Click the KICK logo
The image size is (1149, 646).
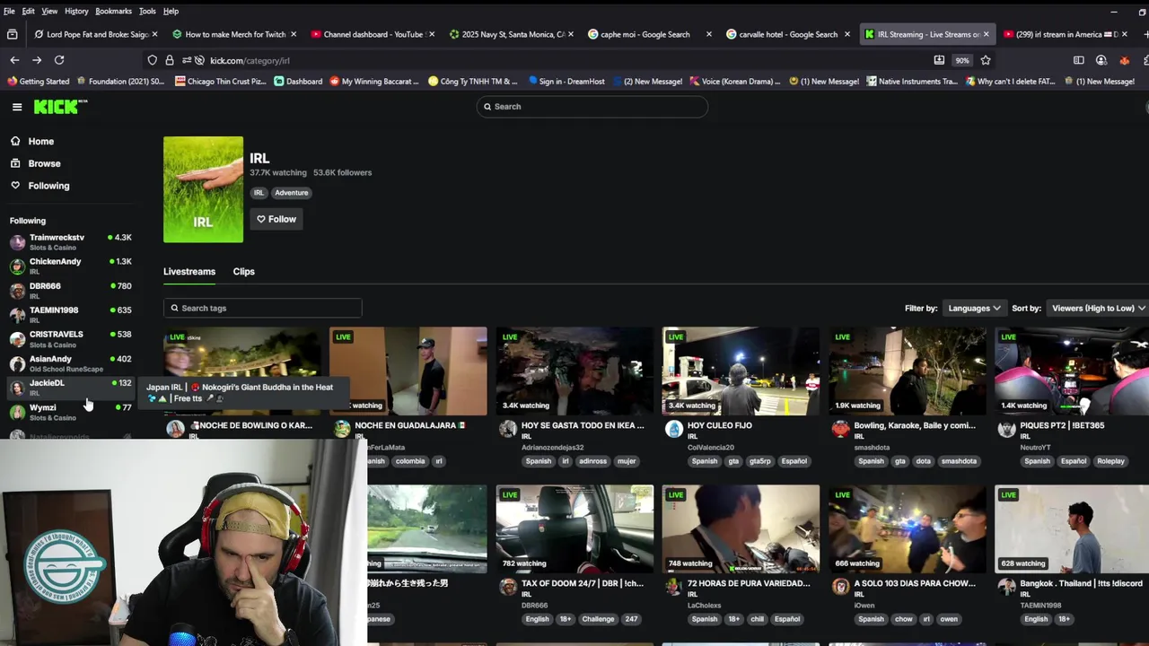click(x=60, y=107)
